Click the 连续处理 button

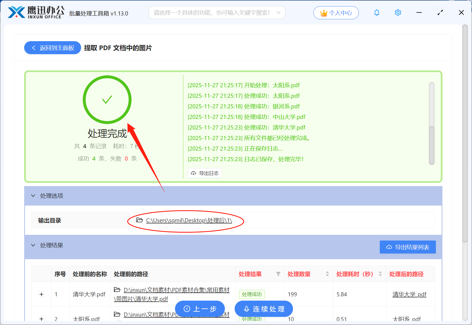pos(263,309)
